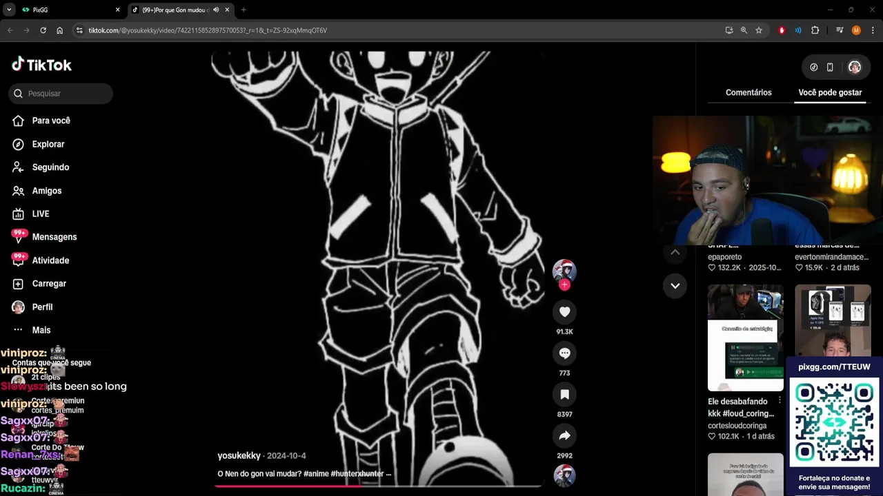Go back in browser history
Screen dimensions: 883x496
pos(10,30)
